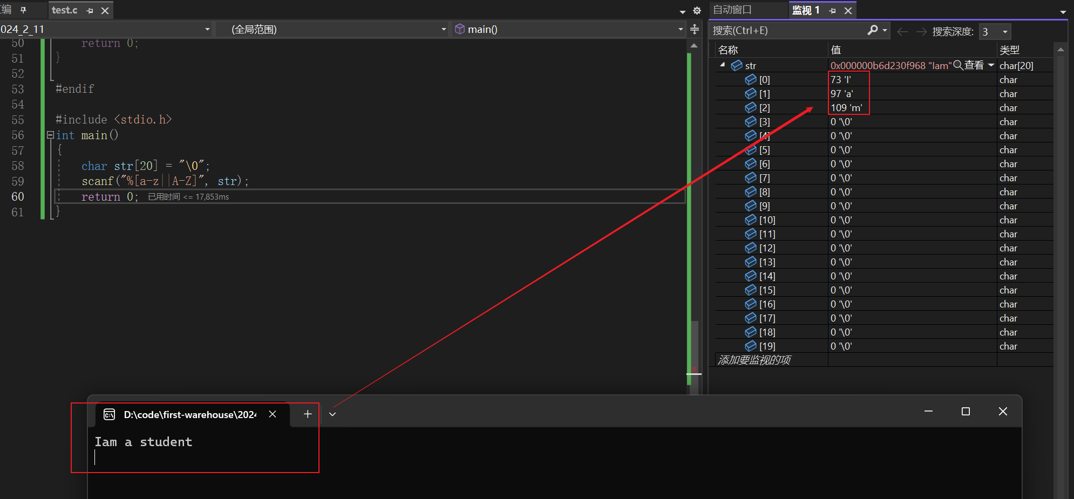Viewport: 1074px width, 499px height.
Task: Select watch element [2] icon
Action: (x=750, y=107)
